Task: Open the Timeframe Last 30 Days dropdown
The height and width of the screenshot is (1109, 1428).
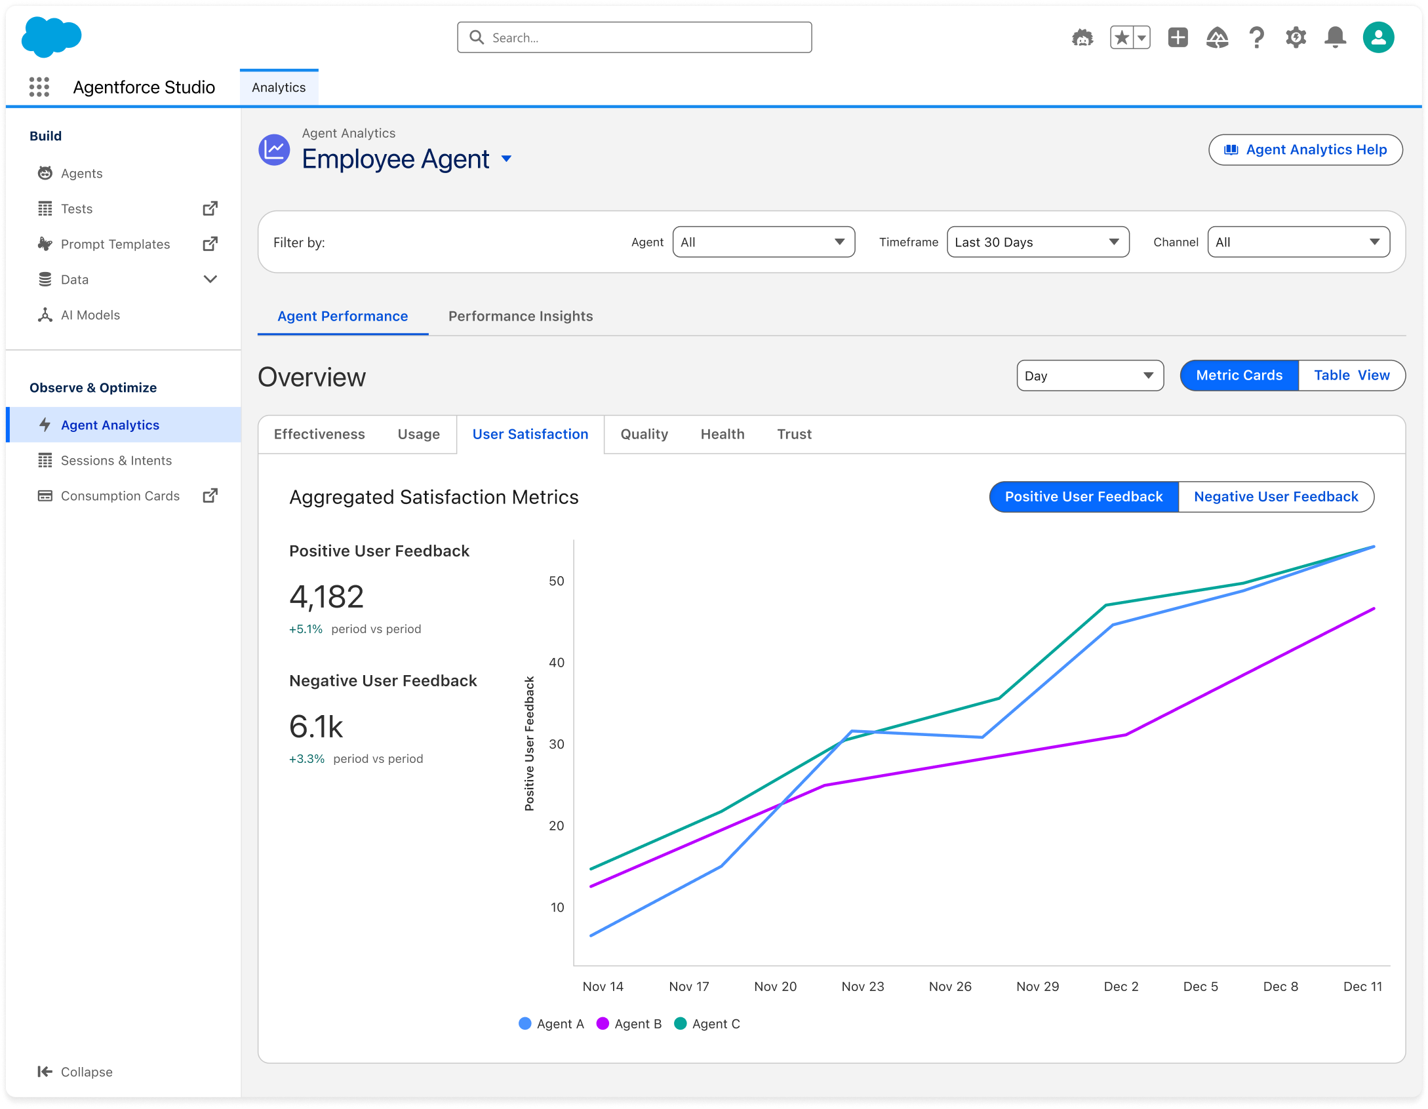Action: (x=1038, y=242)
